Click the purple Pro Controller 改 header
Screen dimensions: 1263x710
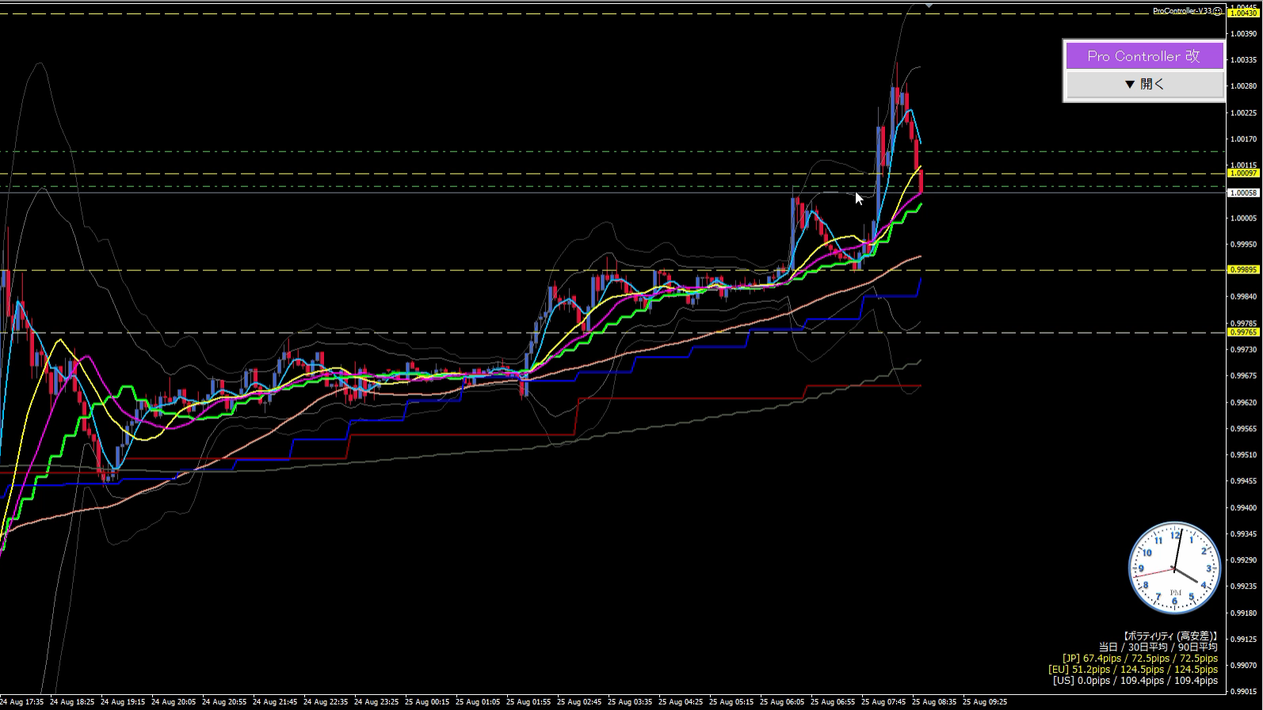point(1145,56)
